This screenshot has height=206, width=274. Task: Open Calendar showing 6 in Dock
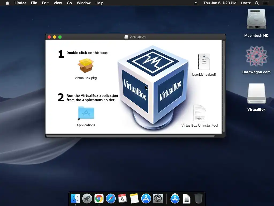click(x=122, y=199)
